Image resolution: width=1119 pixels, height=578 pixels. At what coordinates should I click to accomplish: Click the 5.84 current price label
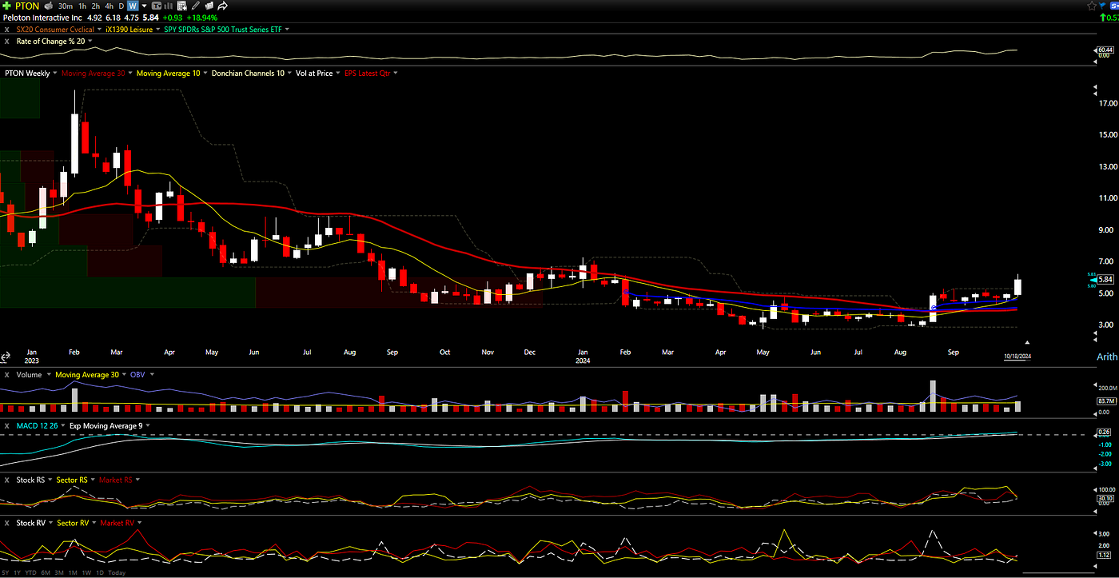1106,280
